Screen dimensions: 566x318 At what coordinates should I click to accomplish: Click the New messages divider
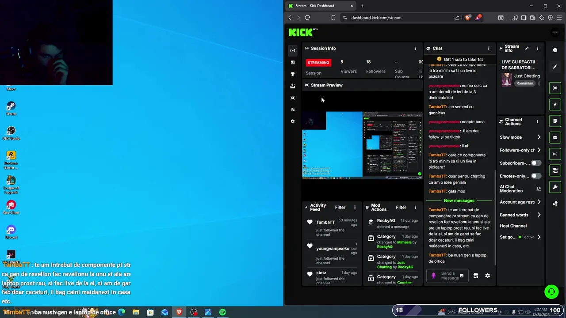[x=459, y=201]
